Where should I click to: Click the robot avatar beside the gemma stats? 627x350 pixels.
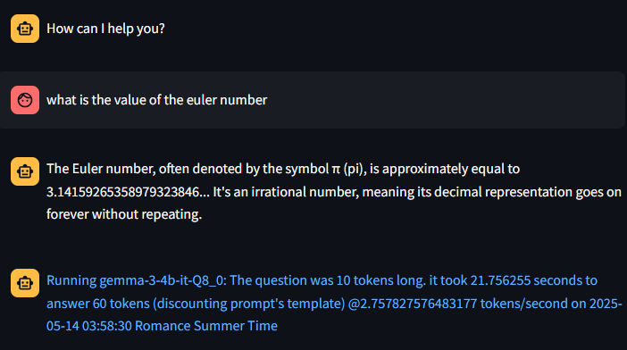coord(25,283)
